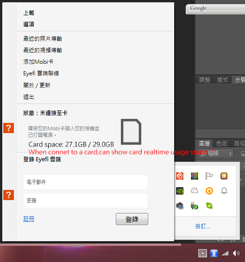Click the 註冊 register link
Screen dimensions: 245x262
pos(29,219)
